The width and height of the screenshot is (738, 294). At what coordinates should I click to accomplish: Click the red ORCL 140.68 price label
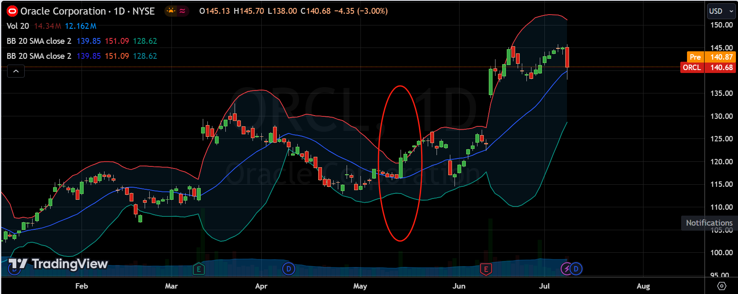click(x=708, y=68)
